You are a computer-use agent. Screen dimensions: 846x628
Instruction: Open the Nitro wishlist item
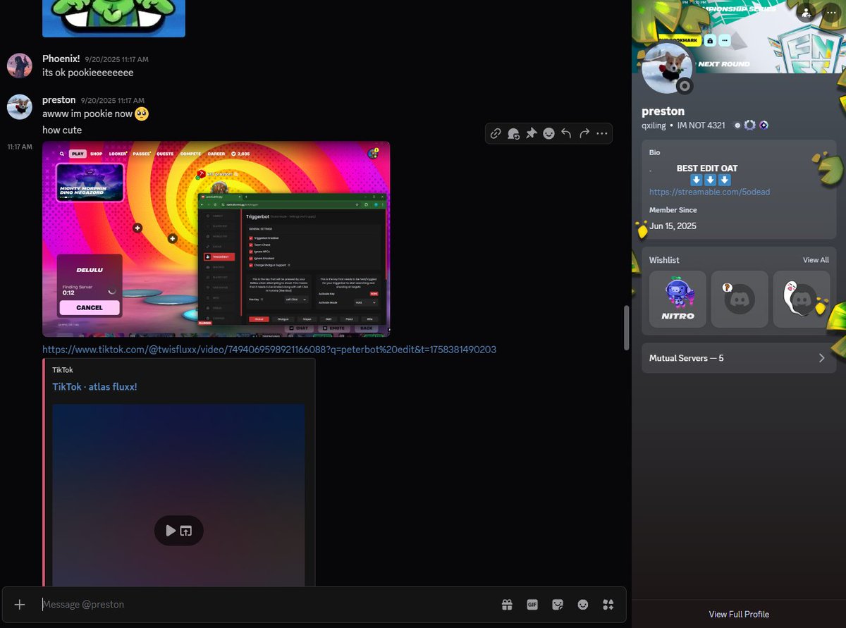pos(678,299)
